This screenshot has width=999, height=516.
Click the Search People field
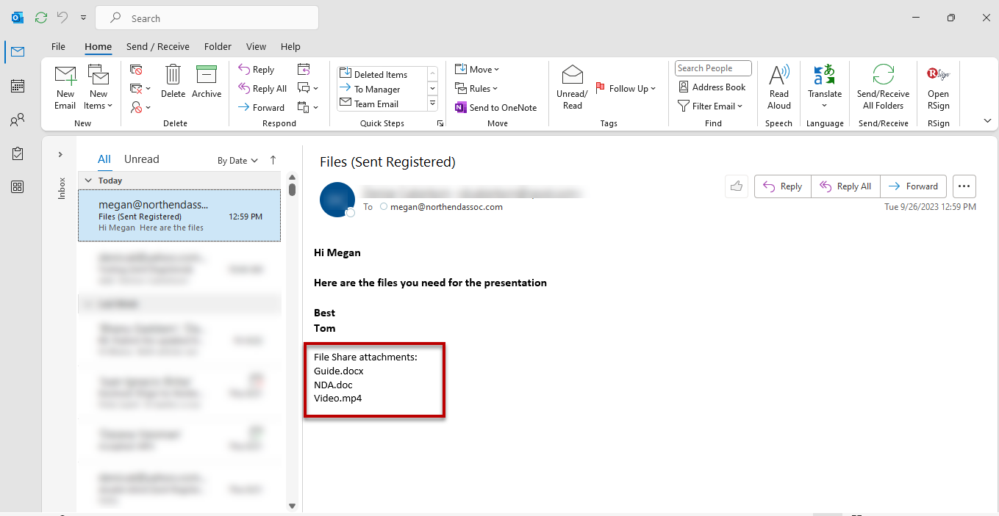pos(713,68)
